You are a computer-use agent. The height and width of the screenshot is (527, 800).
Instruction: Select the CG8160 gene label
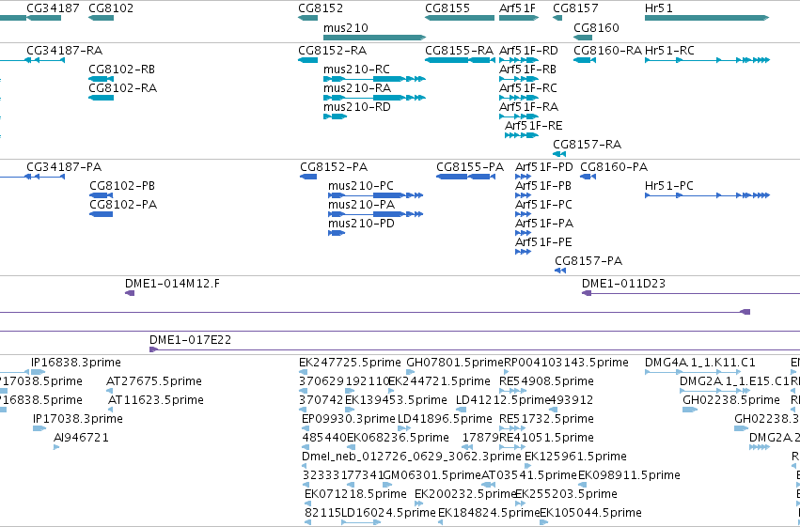[x=596, y=27]
